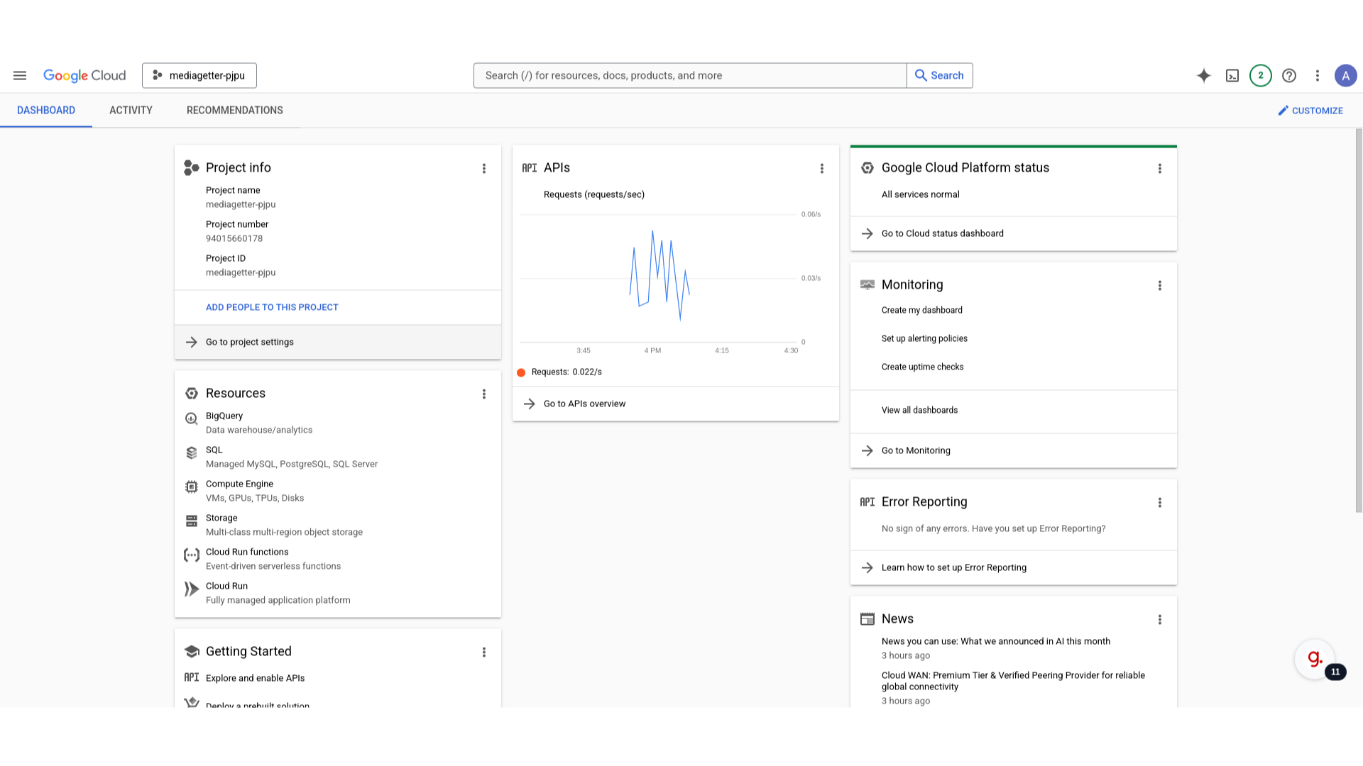
Task: Click All services normal status text
Action: pos(920,194)
